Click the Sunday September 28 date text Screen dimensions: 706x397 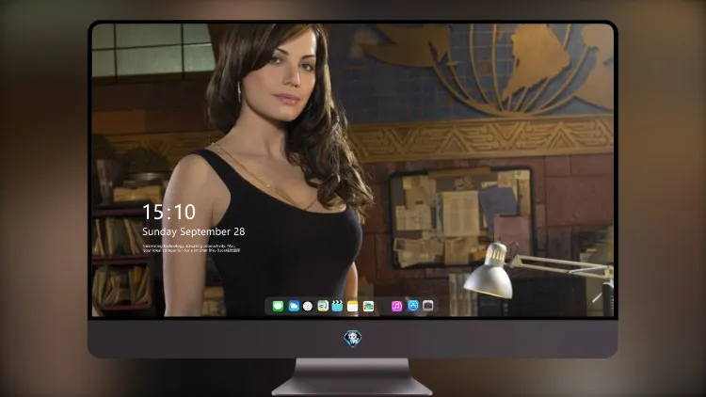[x=194, y=231]
